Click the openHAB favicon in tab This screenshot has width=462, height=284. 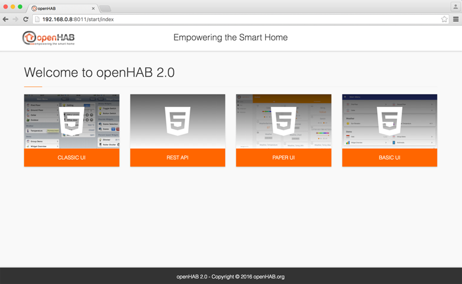pos(34,8)
